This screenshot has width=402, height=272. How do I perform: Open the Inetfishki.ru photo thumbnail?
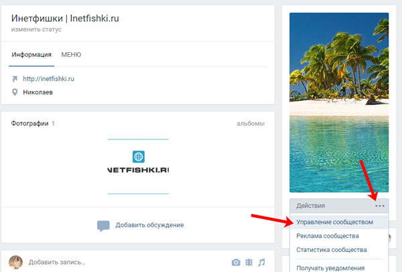click(x=138, y=166)
